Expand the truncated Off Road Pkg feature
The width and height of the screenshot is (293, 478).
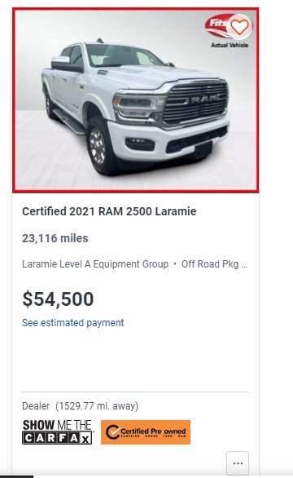click(215, 264)
